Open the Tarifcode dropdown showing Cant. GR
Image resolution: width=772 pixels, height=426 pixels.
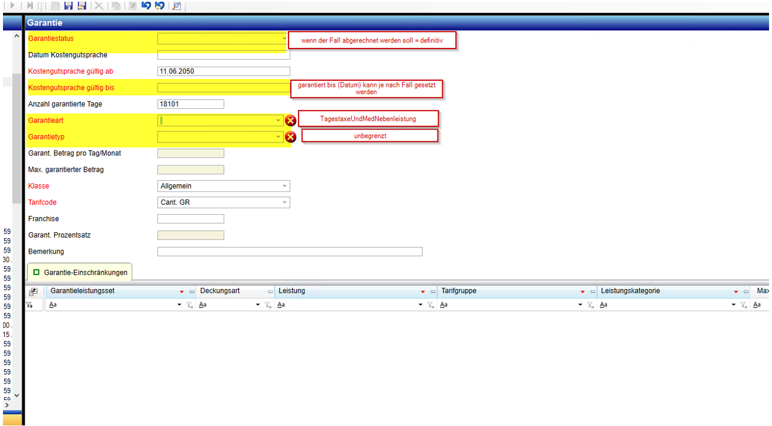[284, 202]
